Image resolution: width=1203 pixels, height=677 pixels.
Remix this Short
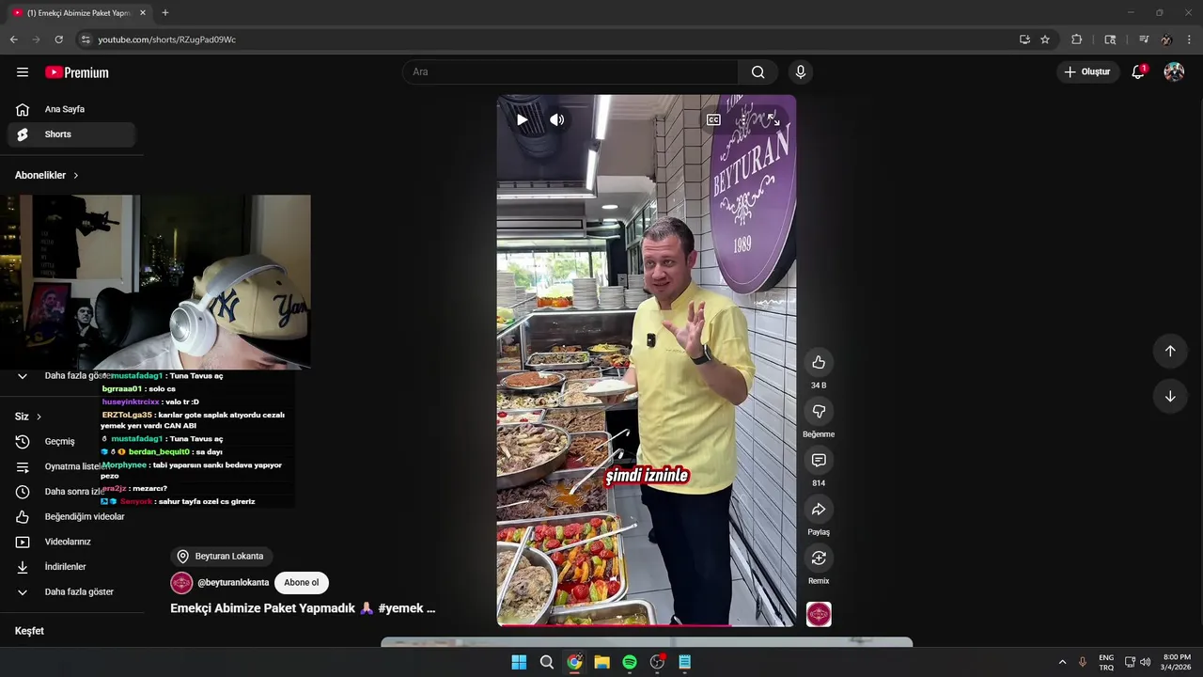click(819, 559)
